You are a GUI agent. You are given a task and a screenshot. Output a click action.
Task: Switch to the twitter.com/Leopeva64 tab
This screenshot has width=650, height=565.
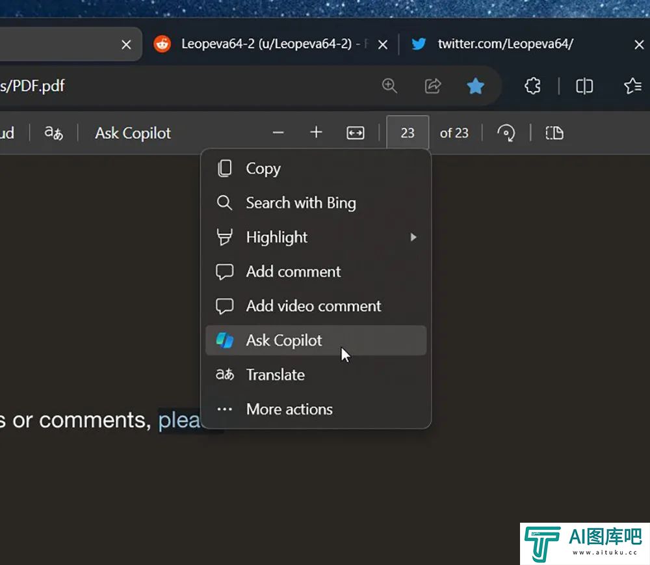coord(526,44)
